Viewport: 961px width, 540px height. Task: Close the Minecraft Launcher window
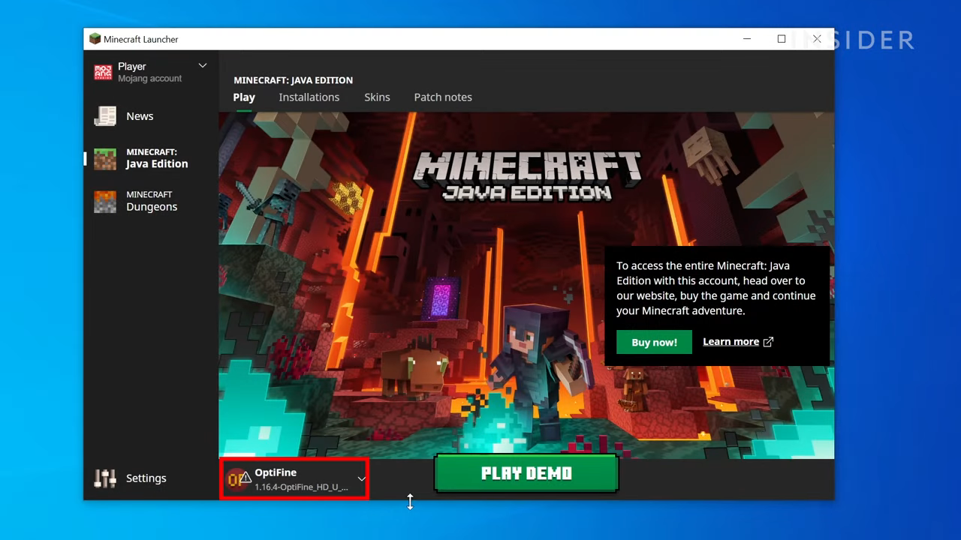(817, 39)
